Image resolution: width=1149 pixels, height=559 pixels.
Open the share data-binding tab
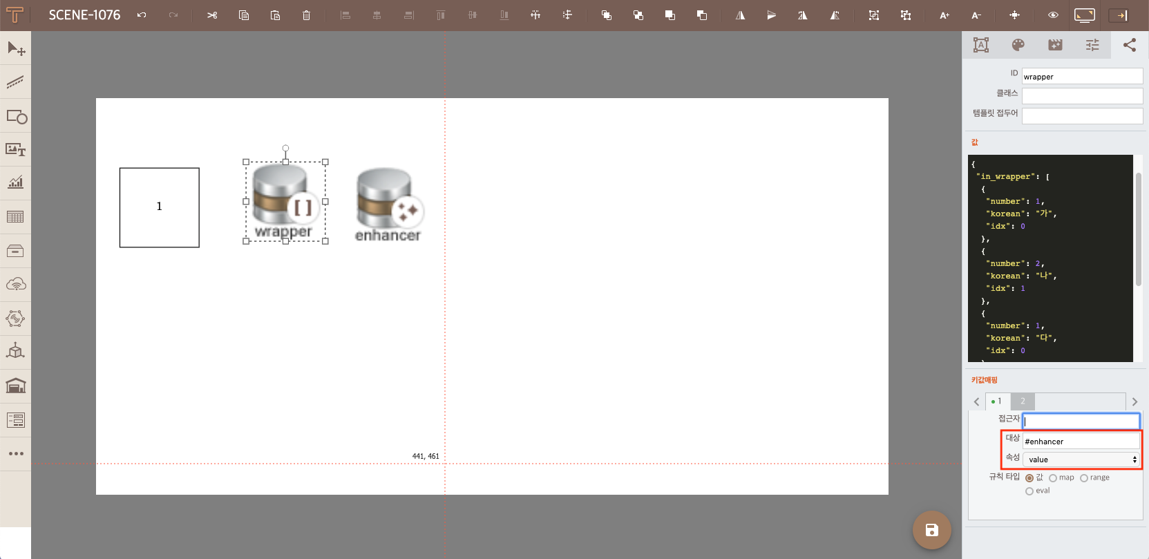pyautogui.click(x=1130, y=45)
